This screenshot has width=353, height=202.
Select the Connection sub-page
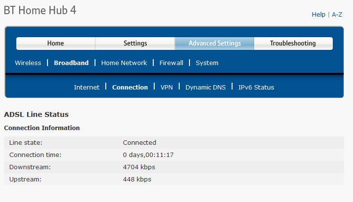(x=130, y=87)
